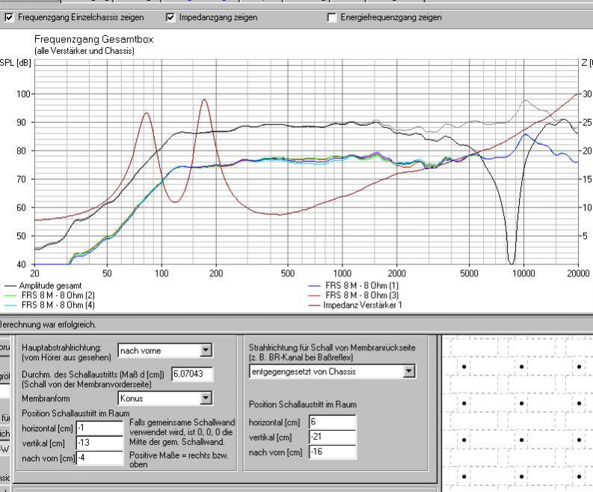Click the horizontal field containing 6
Image resolution: width=593 pixels, height=492 pixels.
click(332, 422)
